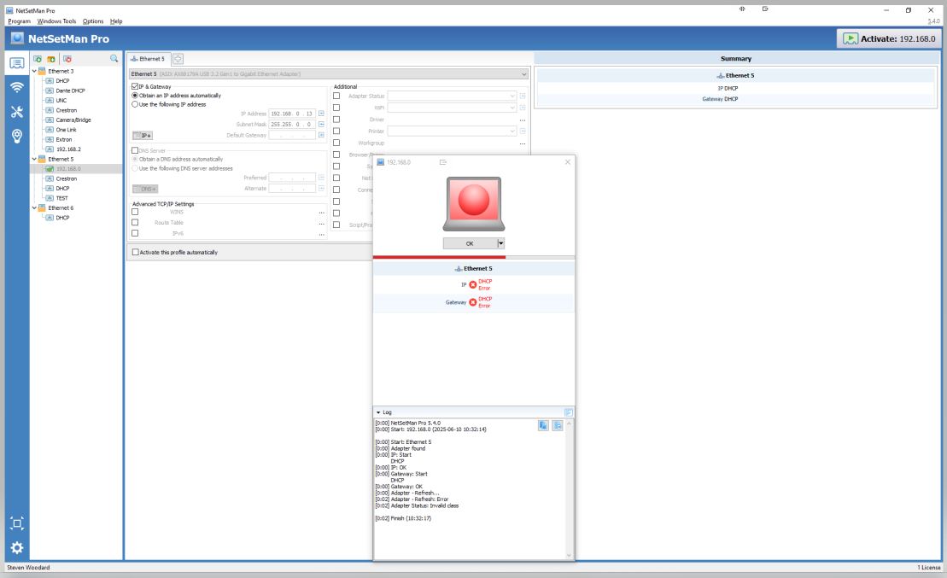Click Activate: 192.168.0 button

point(888,38)
